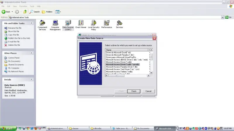Click Delete this file link
The height and width of the screenshot is (131, 234).
14,45
